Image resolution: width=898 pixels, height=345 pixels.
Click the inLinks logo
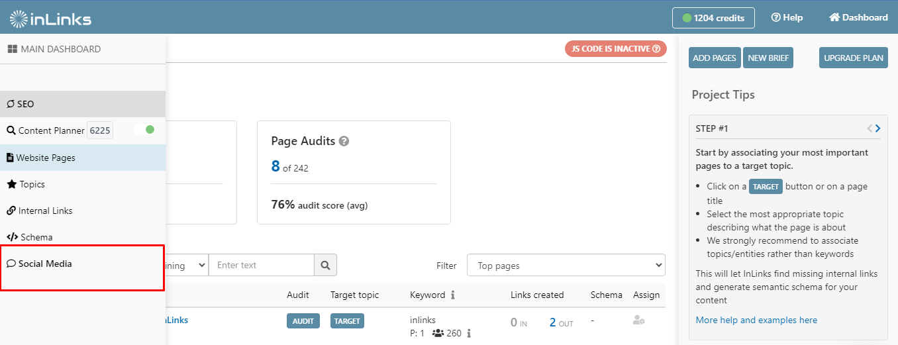pyautogui.click(x=50, y=19)
